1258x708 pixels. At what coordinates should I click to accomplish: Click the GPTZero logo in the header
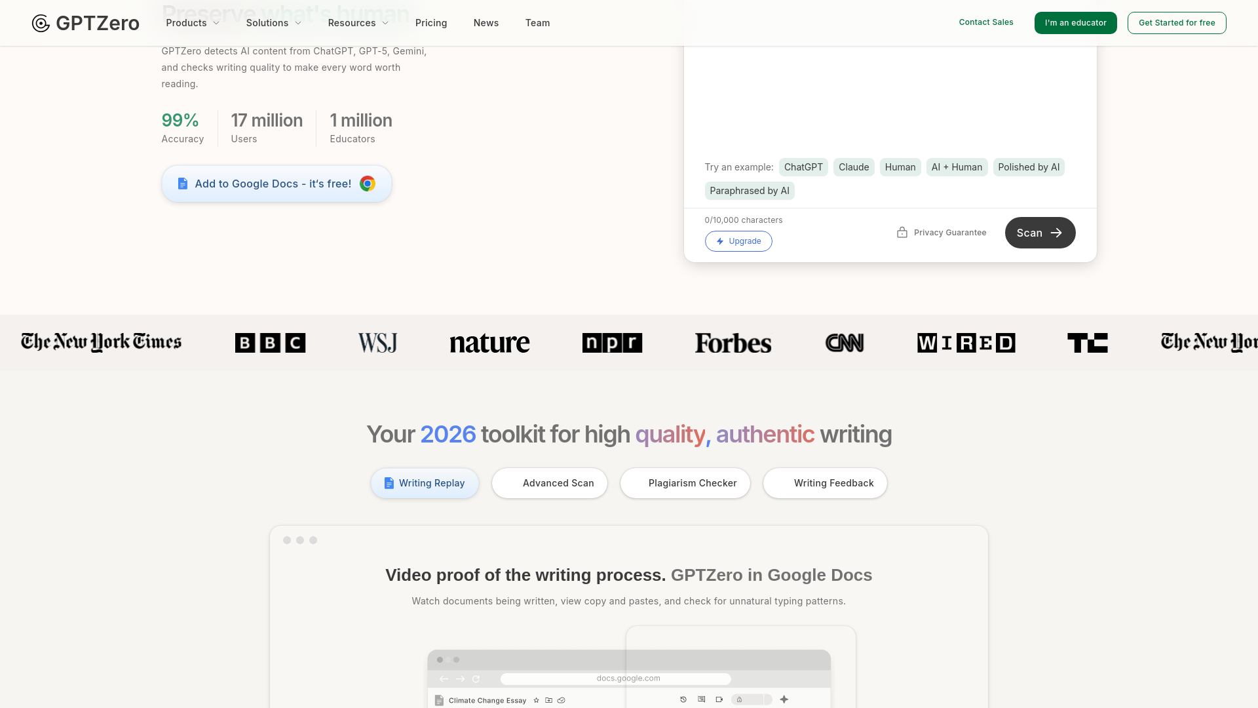pyautogui.click(x=85, y=23)
